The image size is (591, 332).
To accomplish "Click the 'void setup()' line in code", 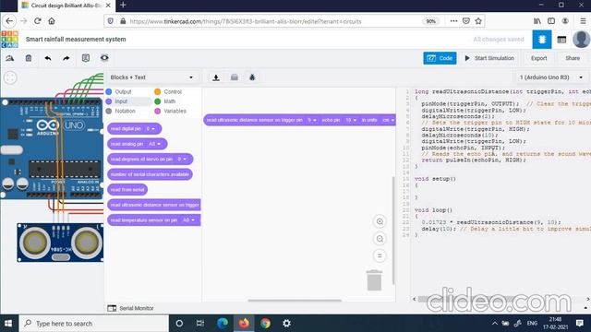I will (x=435, y=179).
